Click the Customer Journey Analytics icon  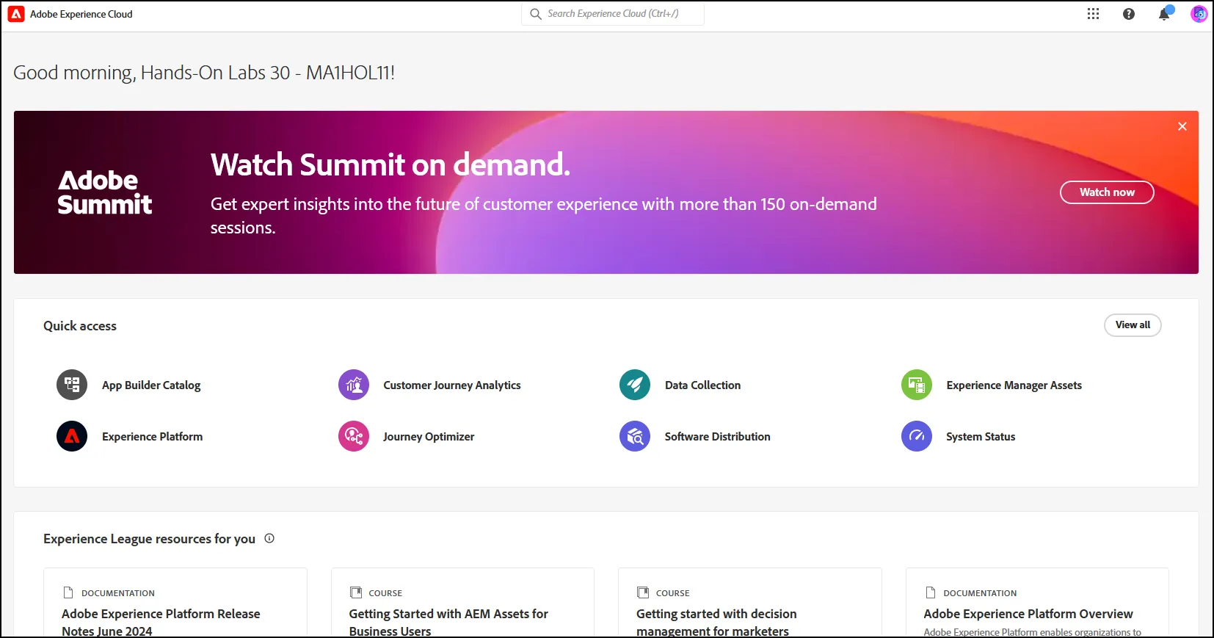click(x=354, y=385)
